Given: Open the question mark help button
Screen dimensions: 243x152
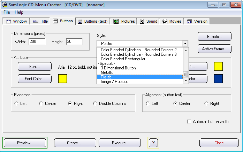Looking at the screenshot, I should (x=153, y=143).
